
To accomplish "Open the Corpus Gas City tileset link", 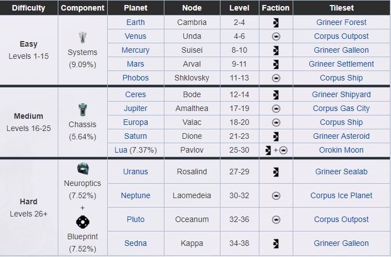I will pyautogui.click(x=341, y=109).
